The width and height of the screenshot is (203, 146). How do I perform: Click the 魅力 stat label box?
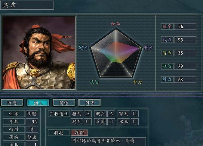pos(167,79)
